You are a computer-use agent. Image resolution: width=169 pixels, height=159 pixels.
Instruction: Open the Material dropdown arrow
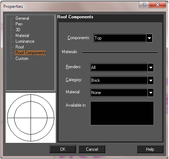click(x=151, y=93)
